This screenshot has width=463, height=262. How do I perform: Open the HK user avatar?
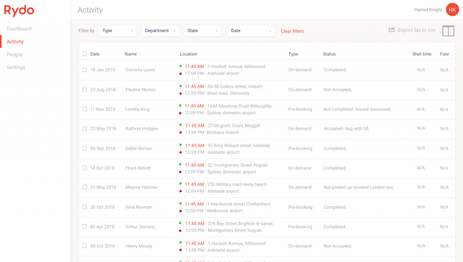452,9
